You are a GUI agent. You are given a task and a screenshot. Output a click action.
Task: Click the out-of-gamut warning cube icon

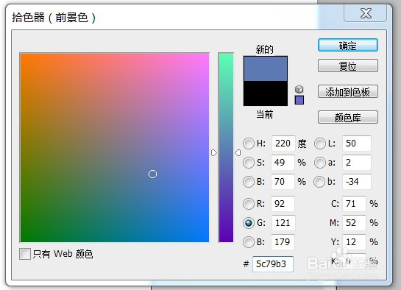(x=299, y=89)
